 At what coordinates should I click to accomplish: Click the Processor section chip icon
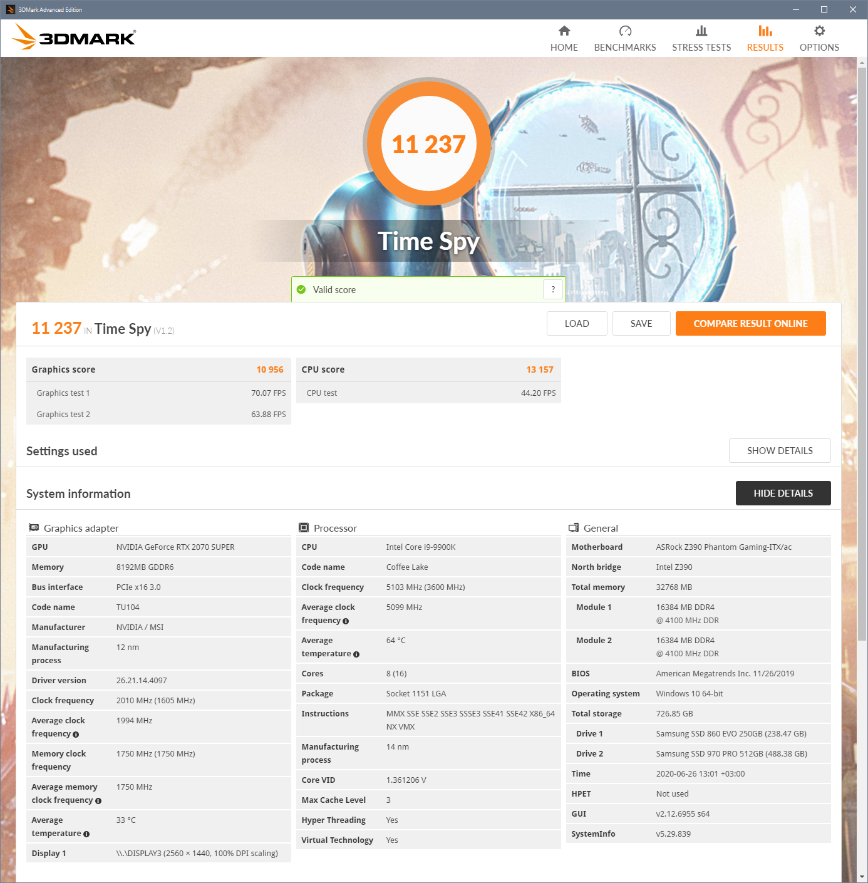pos(304,528)
